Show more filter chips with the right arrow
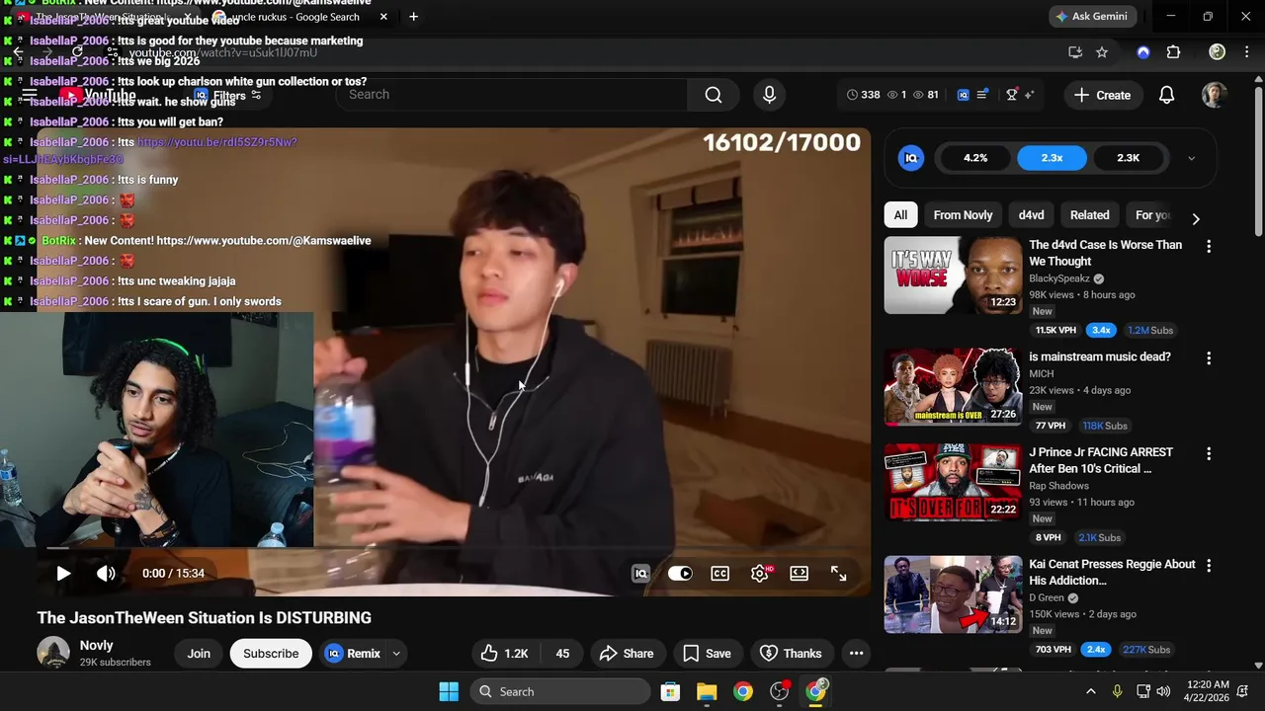This screenshot has width=1265, height=711. point(1196,218)
